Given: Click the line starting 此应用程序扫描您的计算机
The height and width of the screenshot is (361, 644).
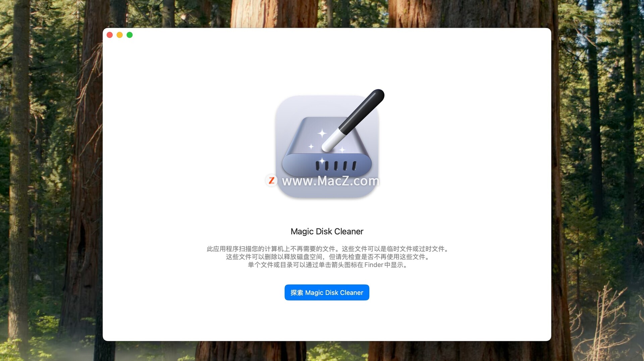Looking at the screenshot, I should pyautogui.click(x=327, y=249).
